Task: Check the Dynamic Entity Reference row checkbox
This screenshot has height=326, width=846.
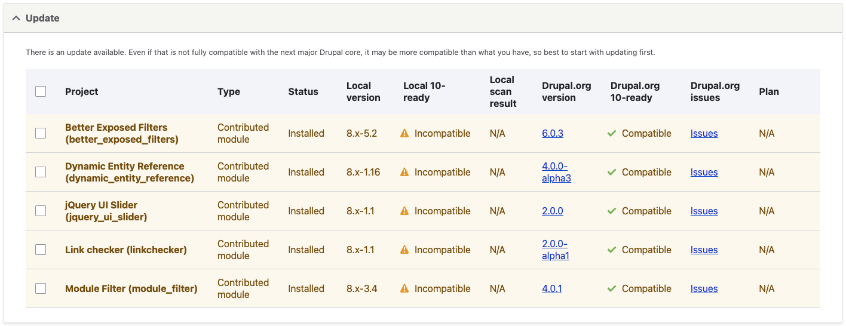Action: click(41, 172)
